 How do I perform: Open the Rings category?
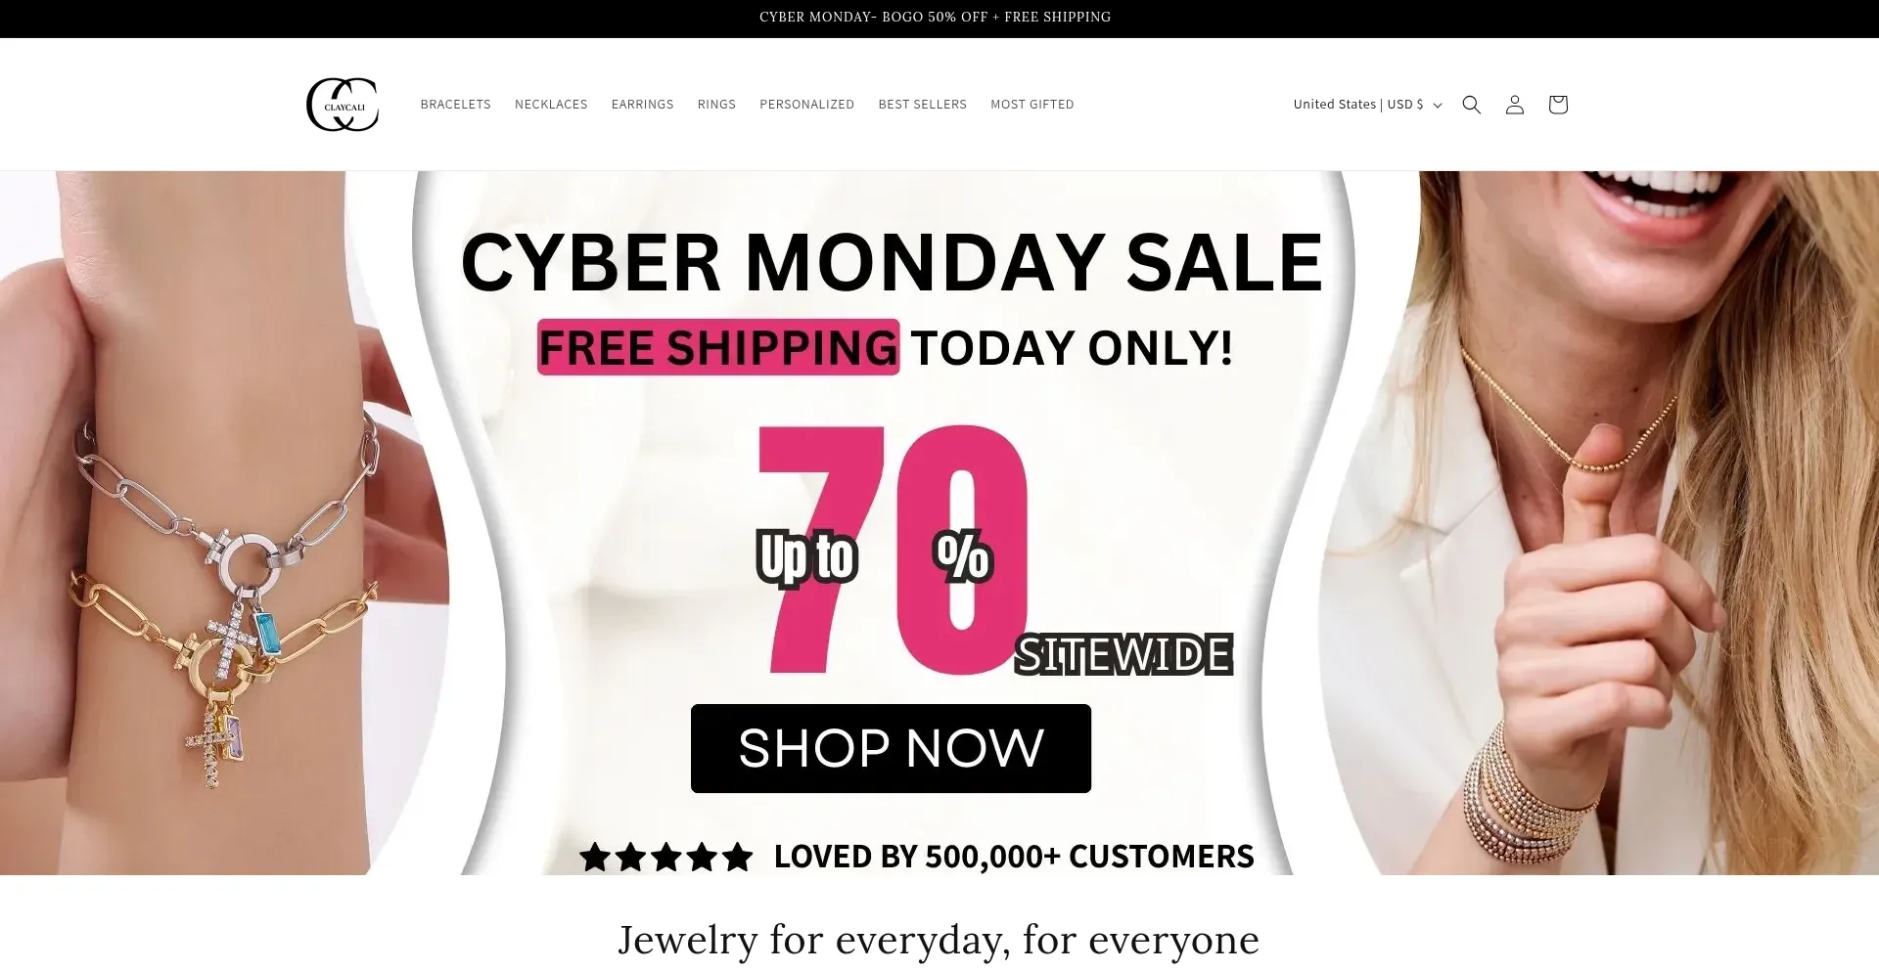pos(716,105)
